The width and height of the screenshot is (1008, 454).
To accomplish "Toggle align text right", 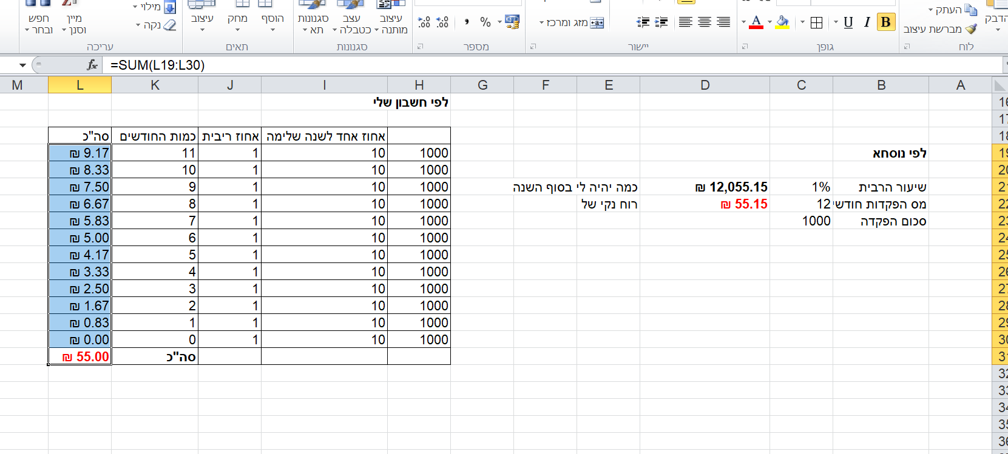I will pyautogui.click(x=723, y=22).
